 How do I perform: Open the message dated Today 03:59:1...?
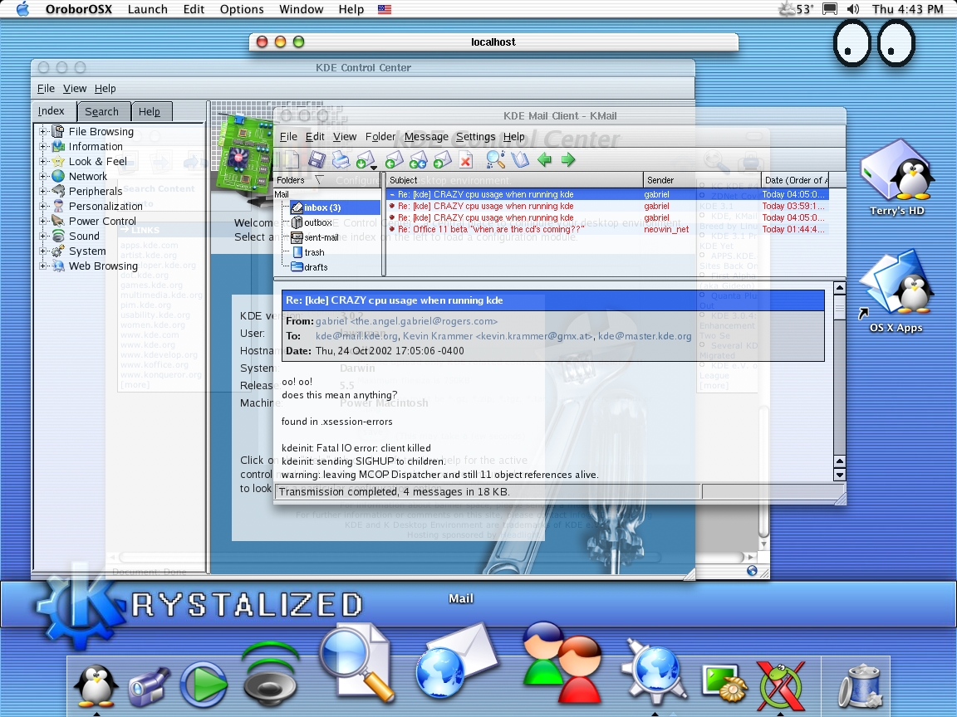coord(607,206)
